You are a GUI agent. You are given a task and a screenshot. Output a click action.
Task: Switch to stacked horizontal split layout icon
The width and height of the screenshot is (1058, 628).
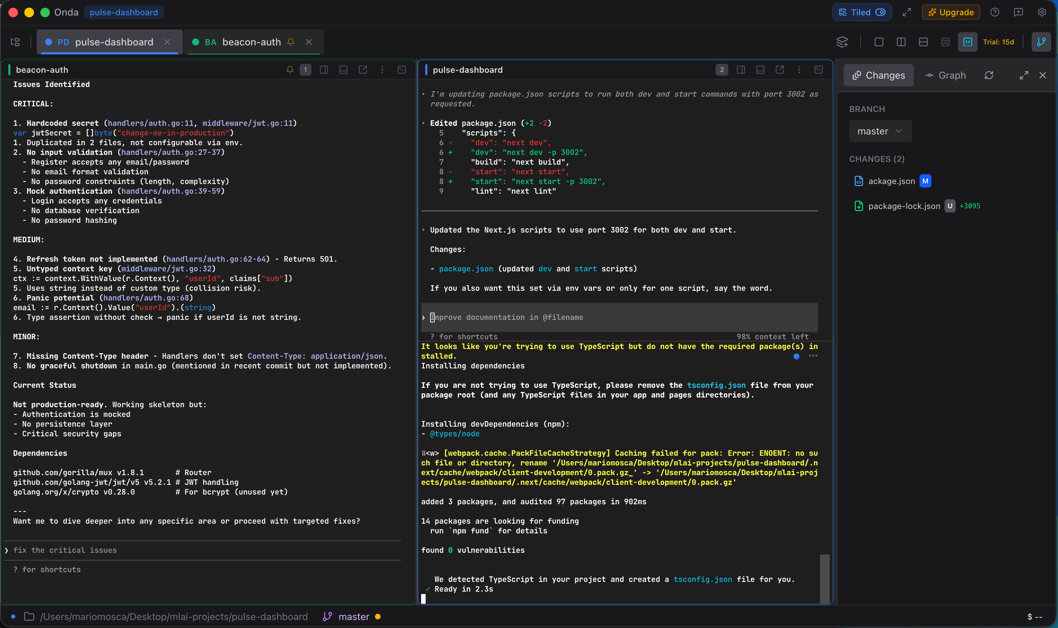point(923,42)
